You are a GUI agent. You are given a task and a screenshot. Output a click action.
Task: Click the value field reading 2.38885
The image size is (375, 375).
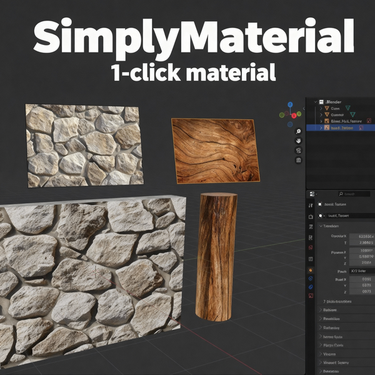(x=362, y=242)
